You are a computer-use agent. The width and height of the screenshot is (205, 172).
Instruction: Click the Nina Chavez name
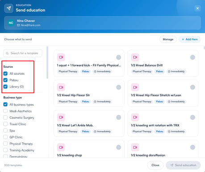tap(26, 21)
